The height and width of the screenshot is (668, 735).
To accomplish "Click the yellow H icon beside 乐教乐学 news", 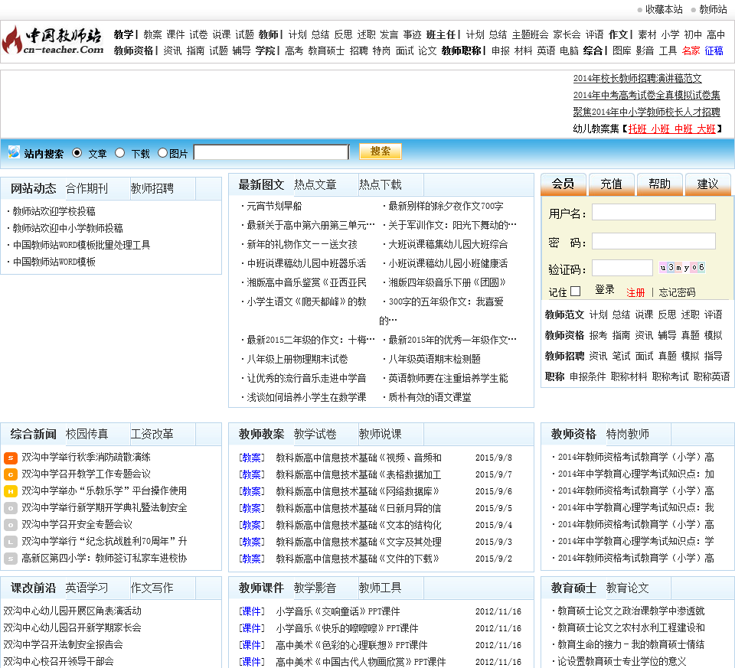I will coord(10,491).
